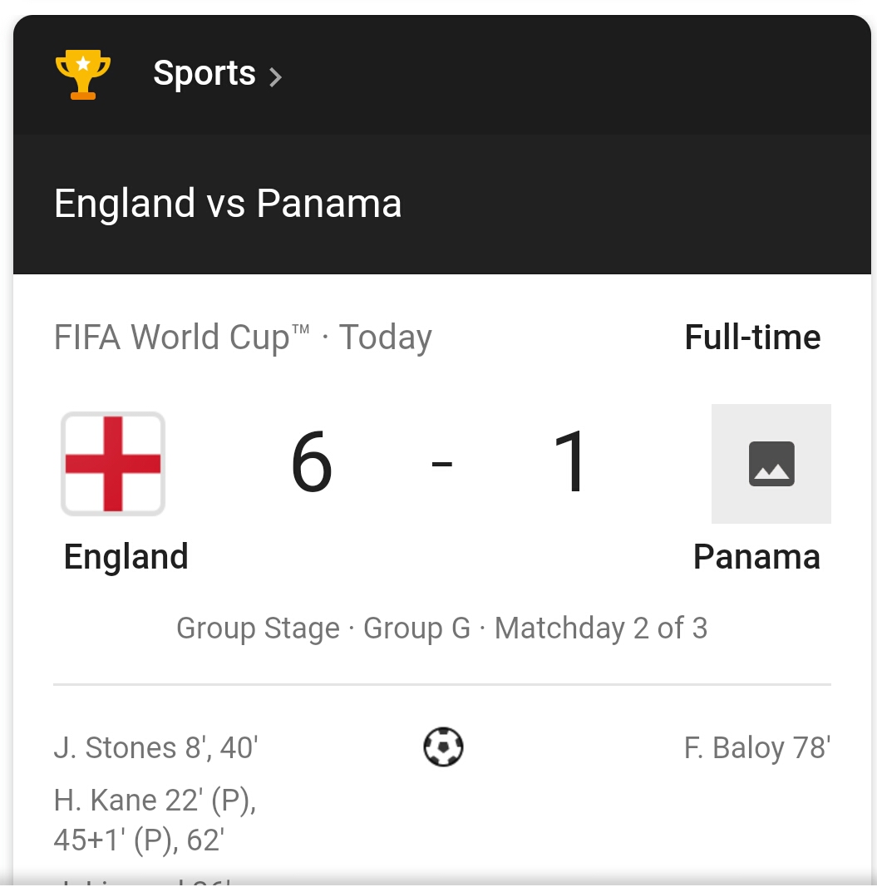Click England's score of 6
877x887 pixels.
coord(312,463)
